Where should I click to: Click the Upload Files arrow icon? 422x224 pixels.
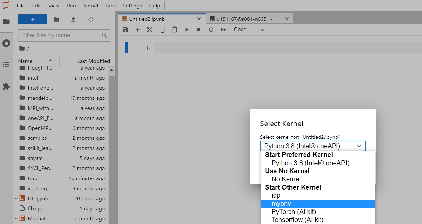tap(73, 20)
